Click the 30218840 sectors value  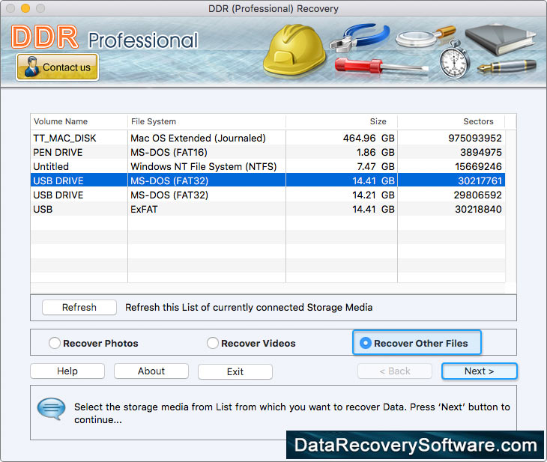click(x=478, y=209)
